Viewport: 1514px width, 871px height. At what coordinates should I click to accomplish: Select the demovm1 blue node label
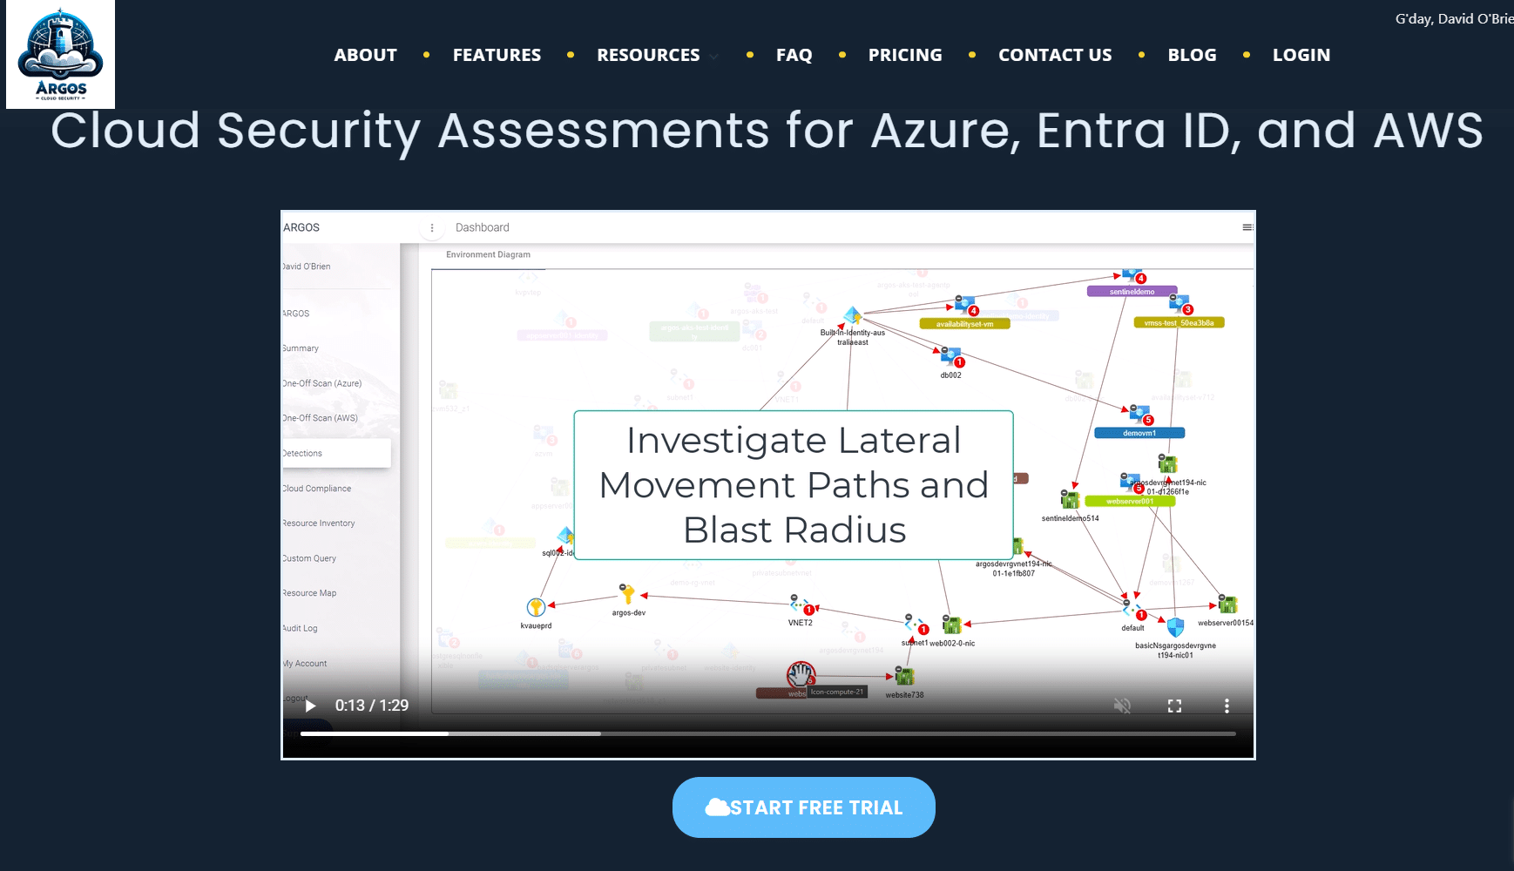click(1139, 433)
